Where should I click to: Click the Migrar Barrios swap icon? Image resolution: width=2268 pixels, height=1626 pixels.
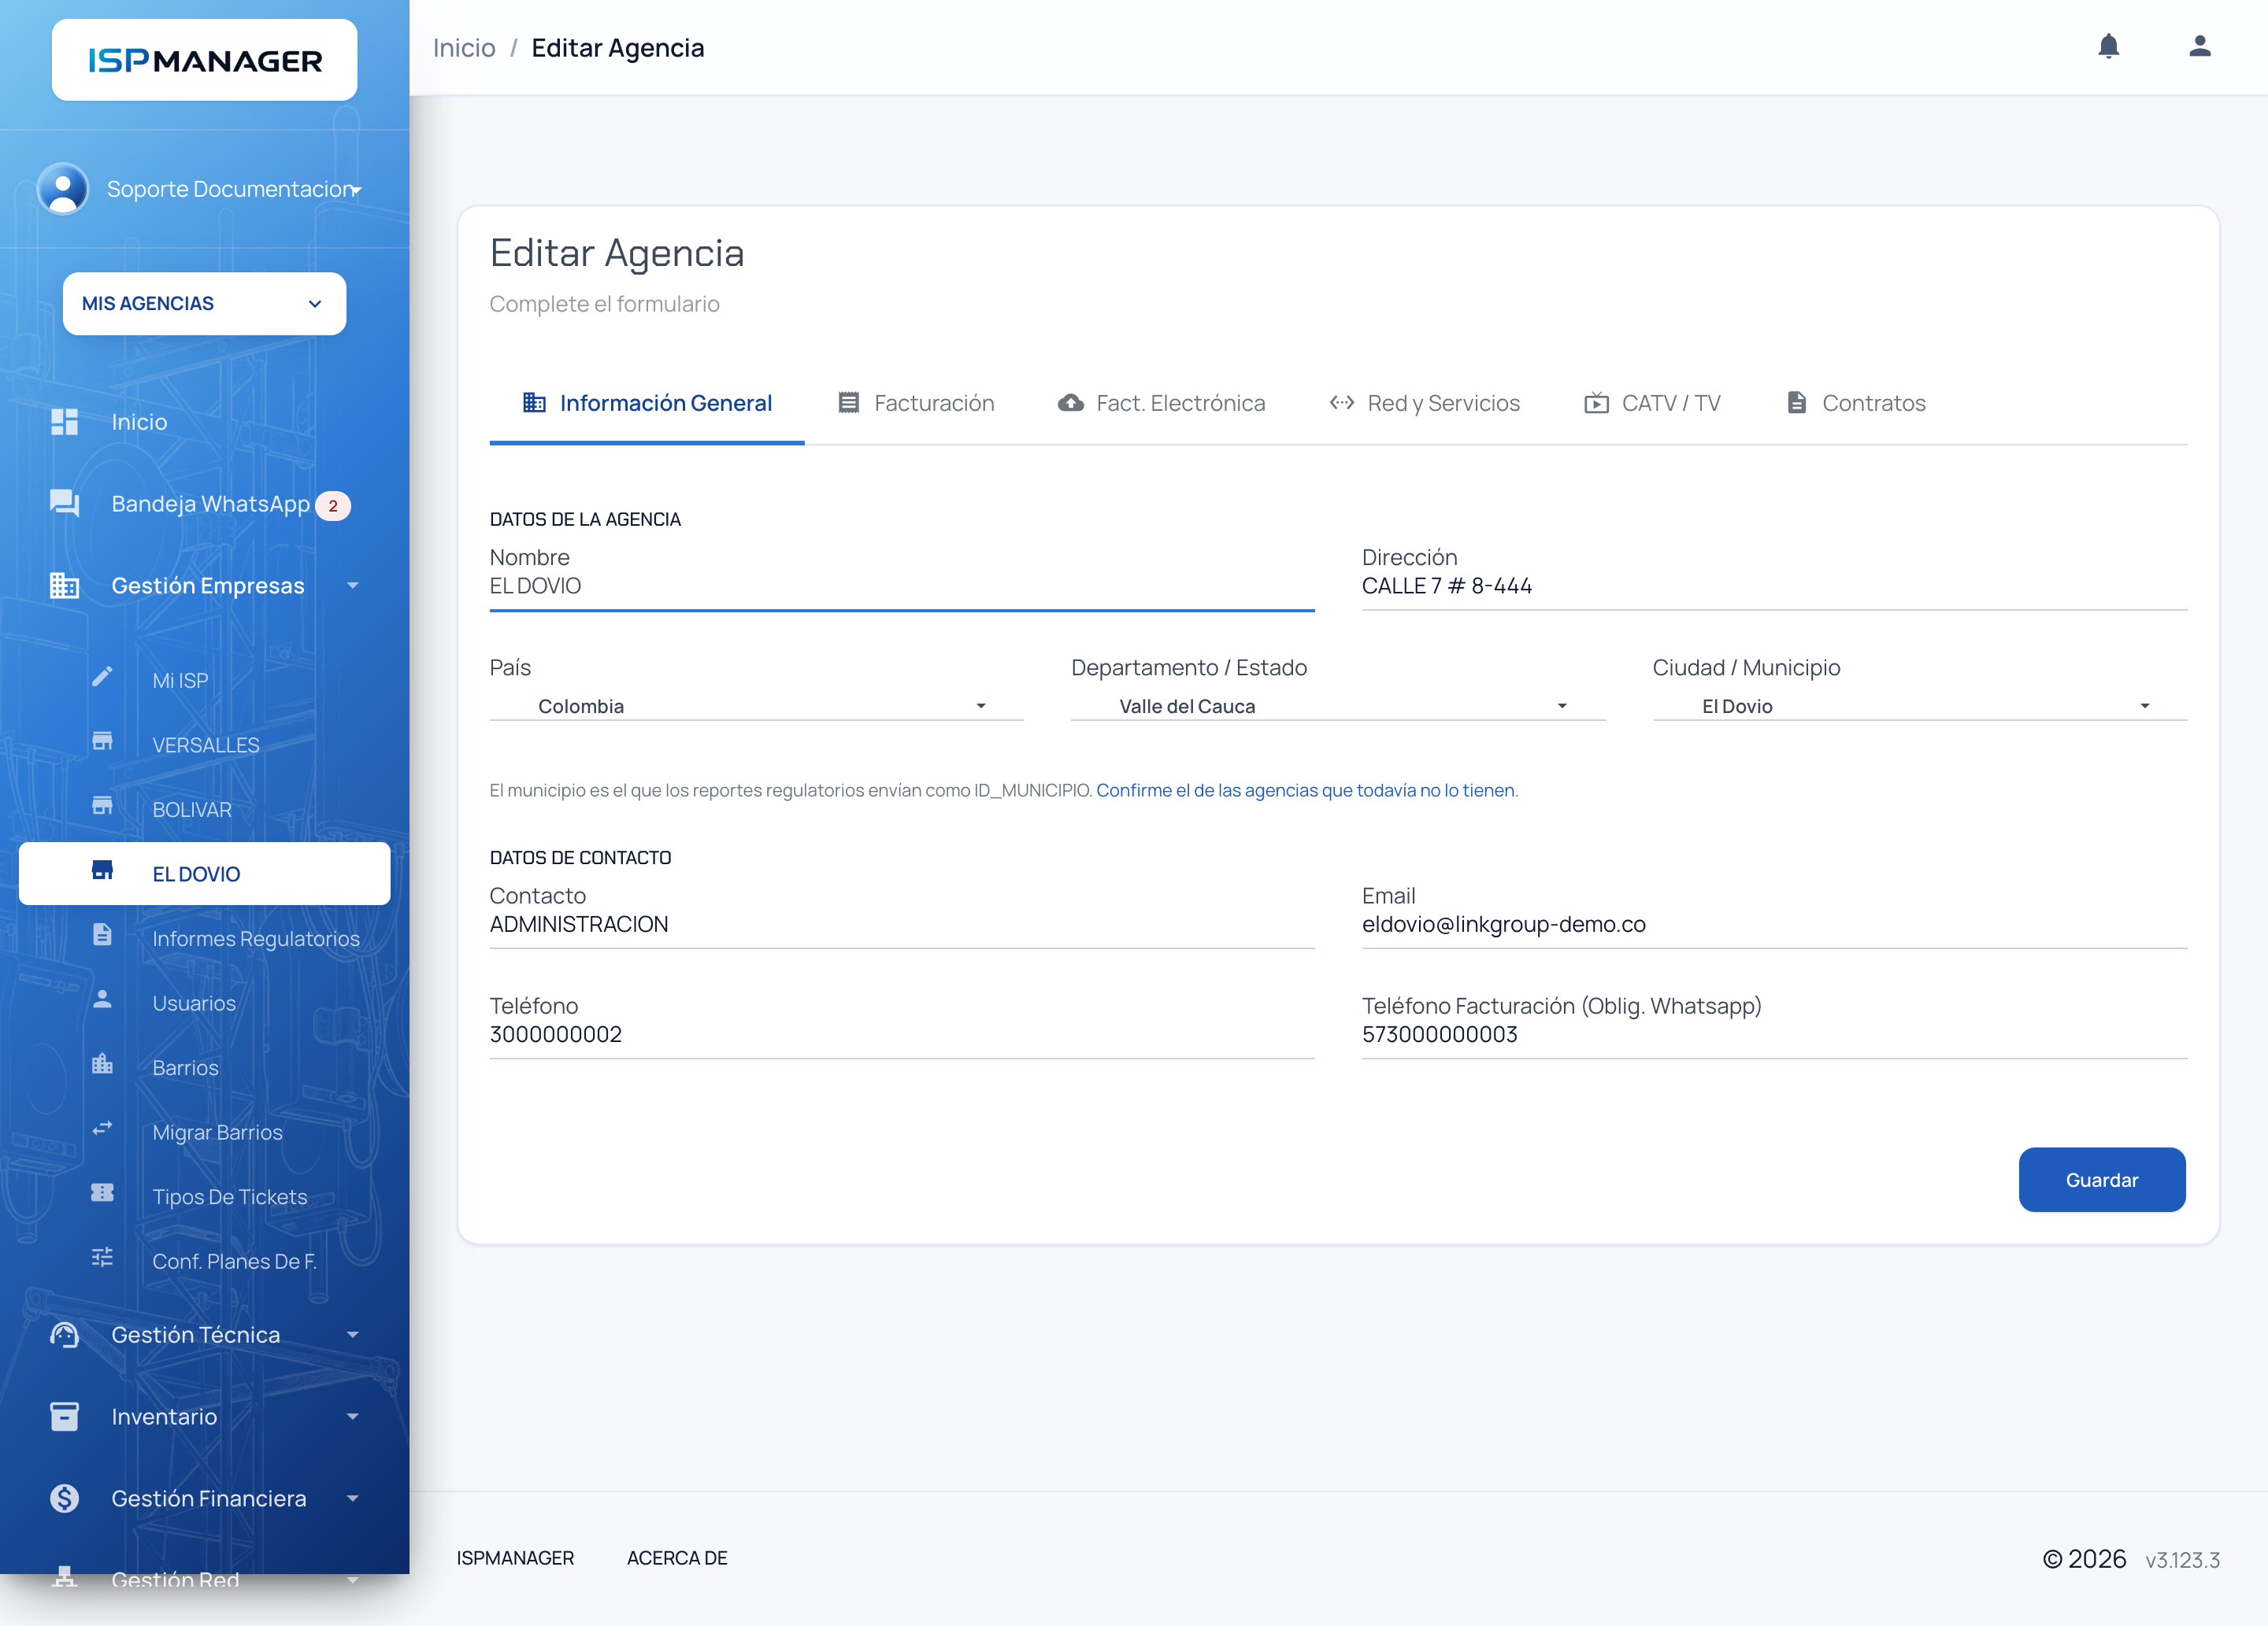point(102,1129)
